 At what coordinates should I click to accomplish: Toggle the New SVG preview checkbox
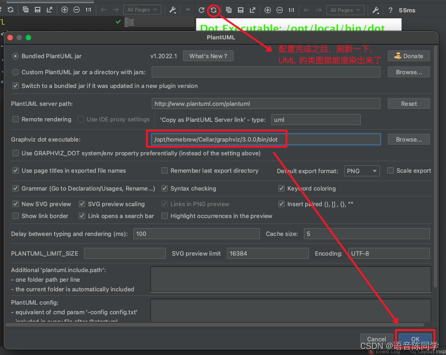[16, 204]
